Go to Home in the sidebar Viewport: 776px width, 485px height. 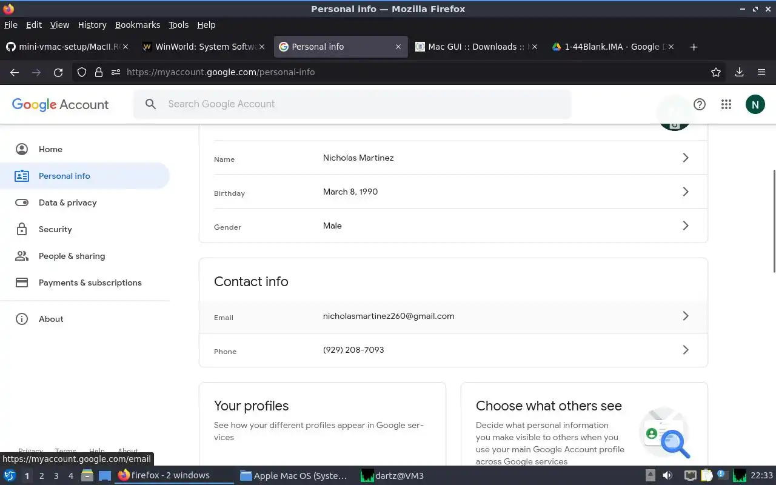[x=85, y=149]
